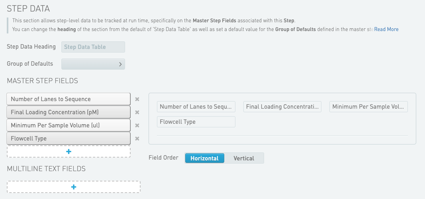The width and height of the screenshot is (425, 199).
Task: Remove the Flowcell Type field
Action: point(137,139)
